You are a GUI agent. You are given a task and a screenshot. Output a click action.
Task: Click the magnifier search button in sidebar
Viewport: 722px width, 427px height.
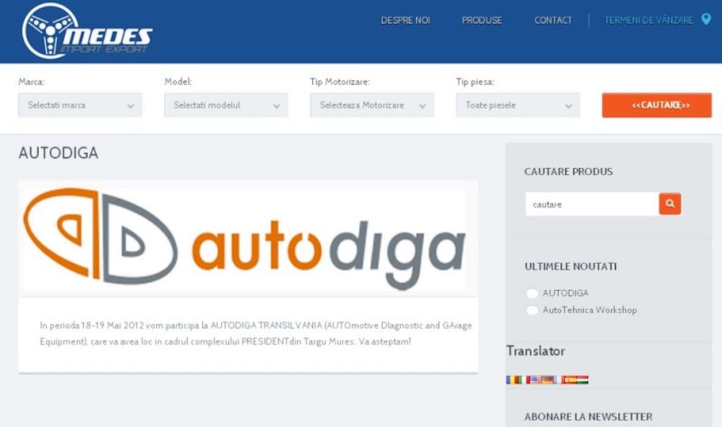click(670, 204)
